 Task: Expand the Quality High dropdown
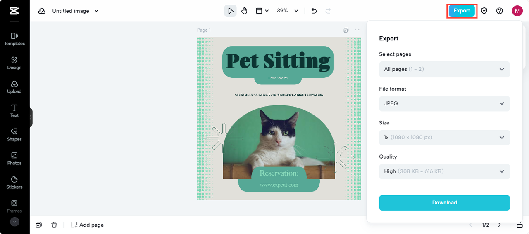[x=444, y=171]
